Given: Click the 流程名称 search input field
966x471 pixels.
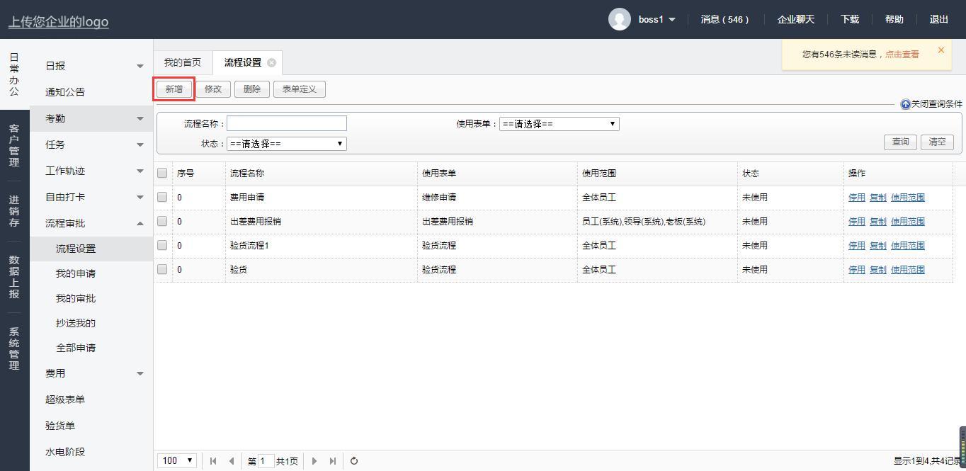Looking at the screenshot, I should pyautogui.click(x=286, y=124).
